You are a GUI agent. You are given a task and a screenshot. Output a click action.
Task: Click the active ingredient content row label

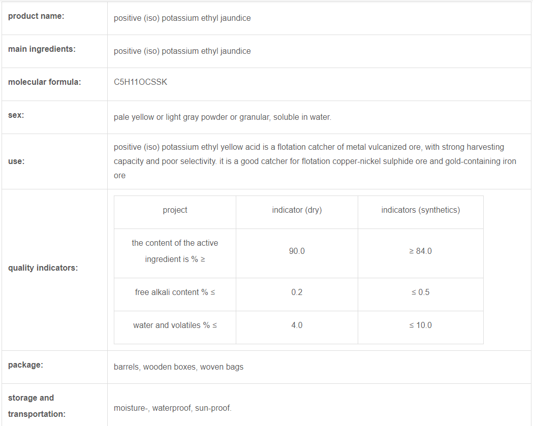(x=175, y=251)
